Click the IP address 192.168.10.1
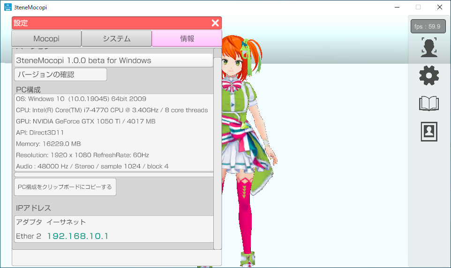The width and height of the screenshot is (451, 268). point(78,236)
